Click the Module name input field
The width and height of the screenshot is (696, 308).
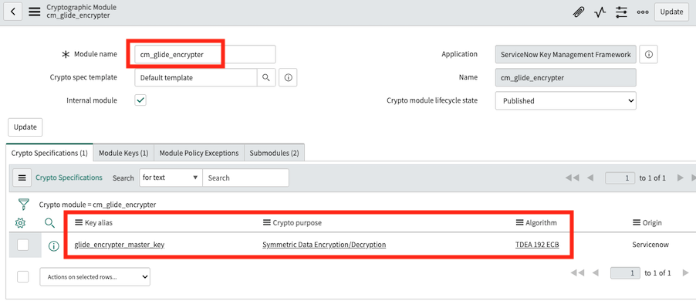click(205, 54)
